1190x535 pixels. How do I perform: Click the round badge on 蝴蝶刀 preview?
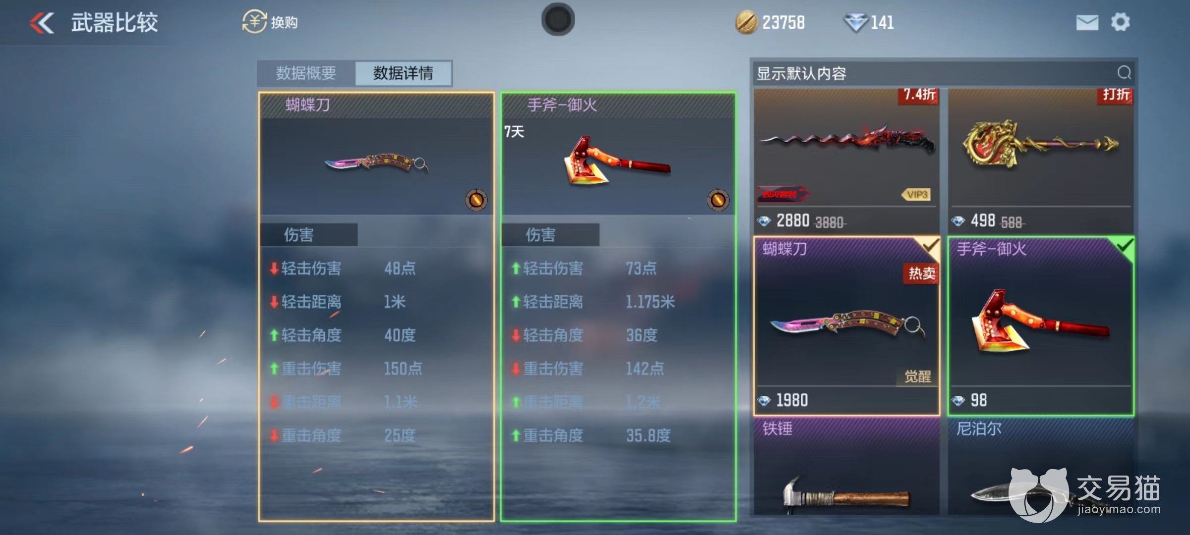tap(476, 200)
